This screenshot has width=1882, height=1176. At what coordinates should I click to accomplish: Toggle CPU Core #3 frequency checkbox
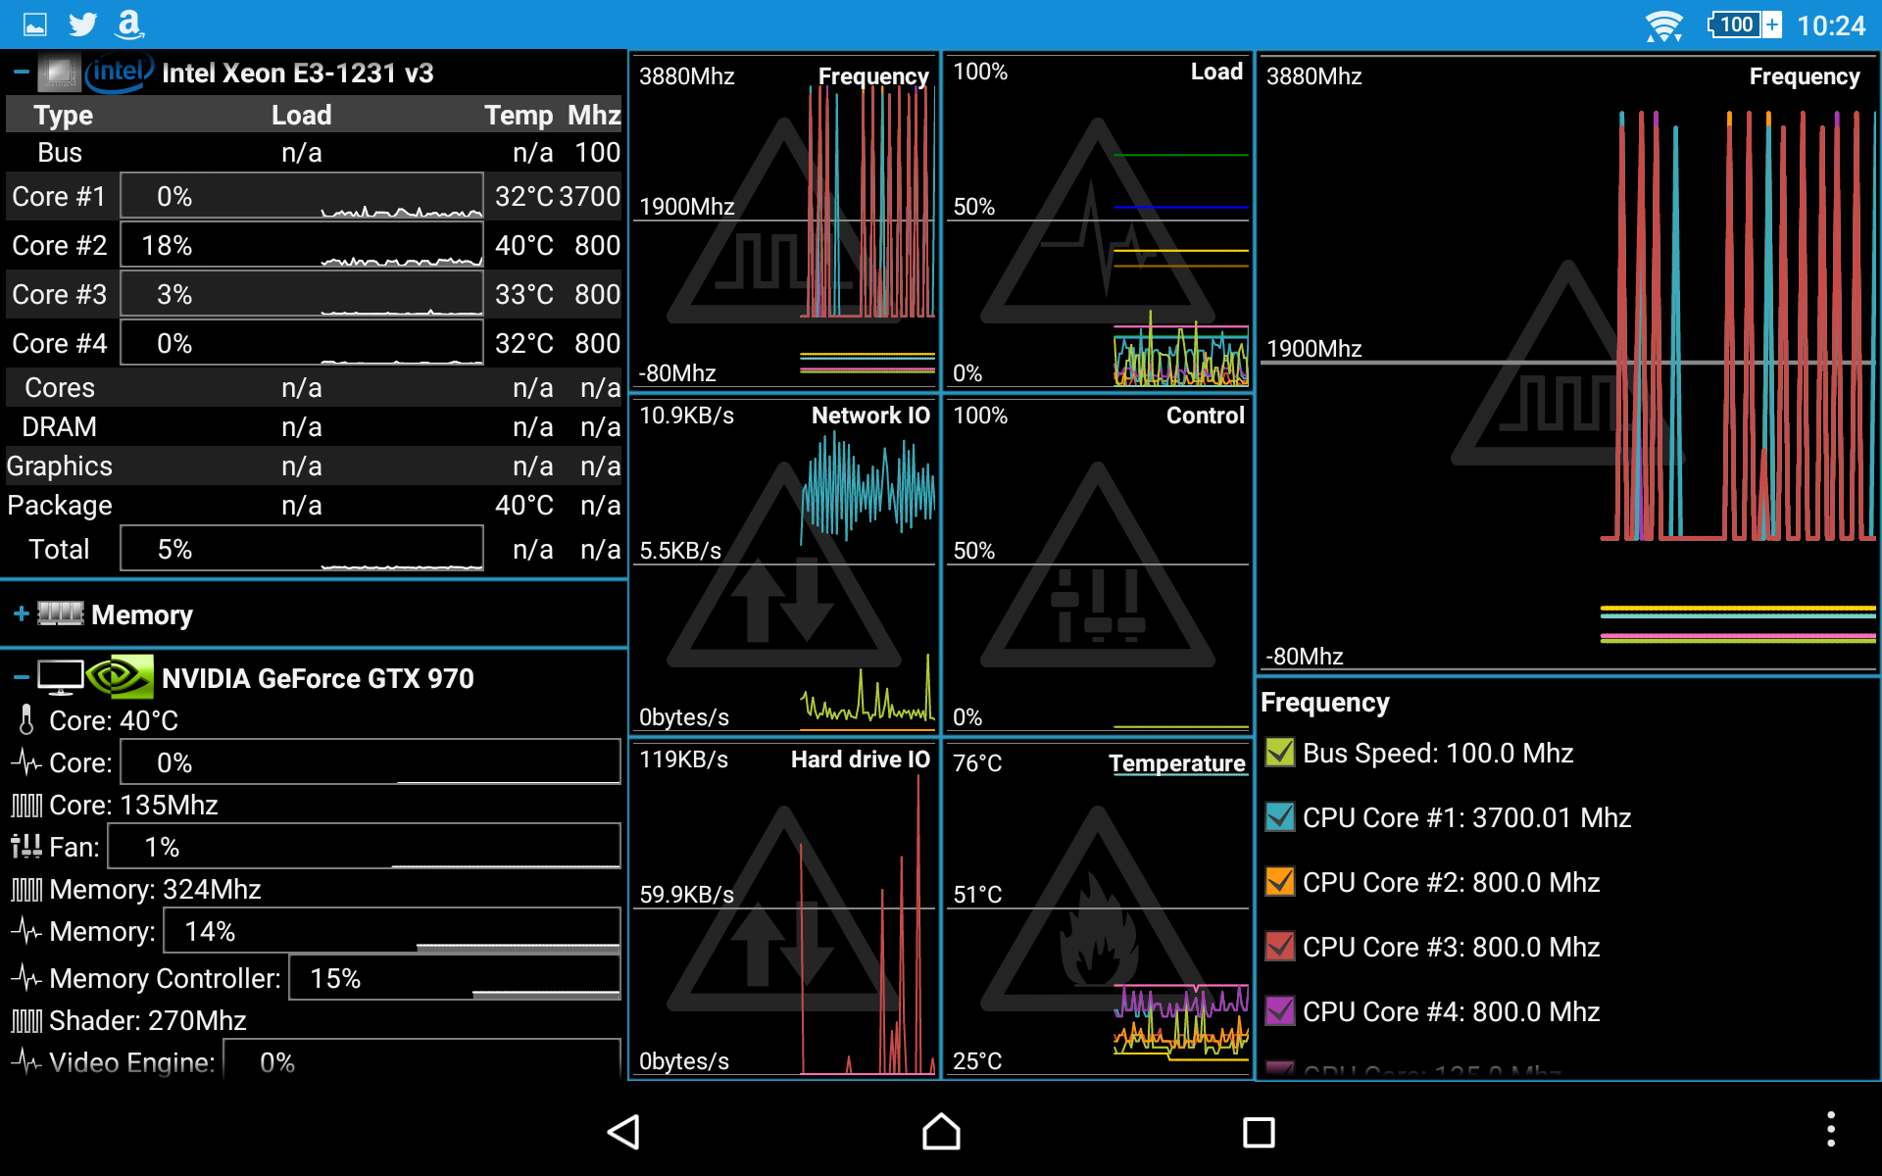[x=1279, y=947]
